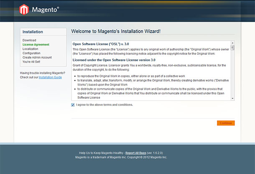
Task: Select the Localization step
Action: [x=31, y=49]
